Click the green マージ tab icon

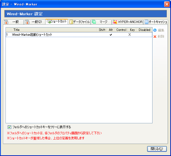[x=94, y=22]
